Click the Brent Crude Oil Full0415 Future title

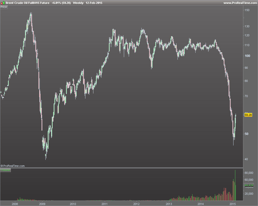28,3
